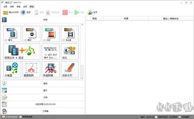
Task: Open the 帮助 help menu
Action: tap(32, 7)
